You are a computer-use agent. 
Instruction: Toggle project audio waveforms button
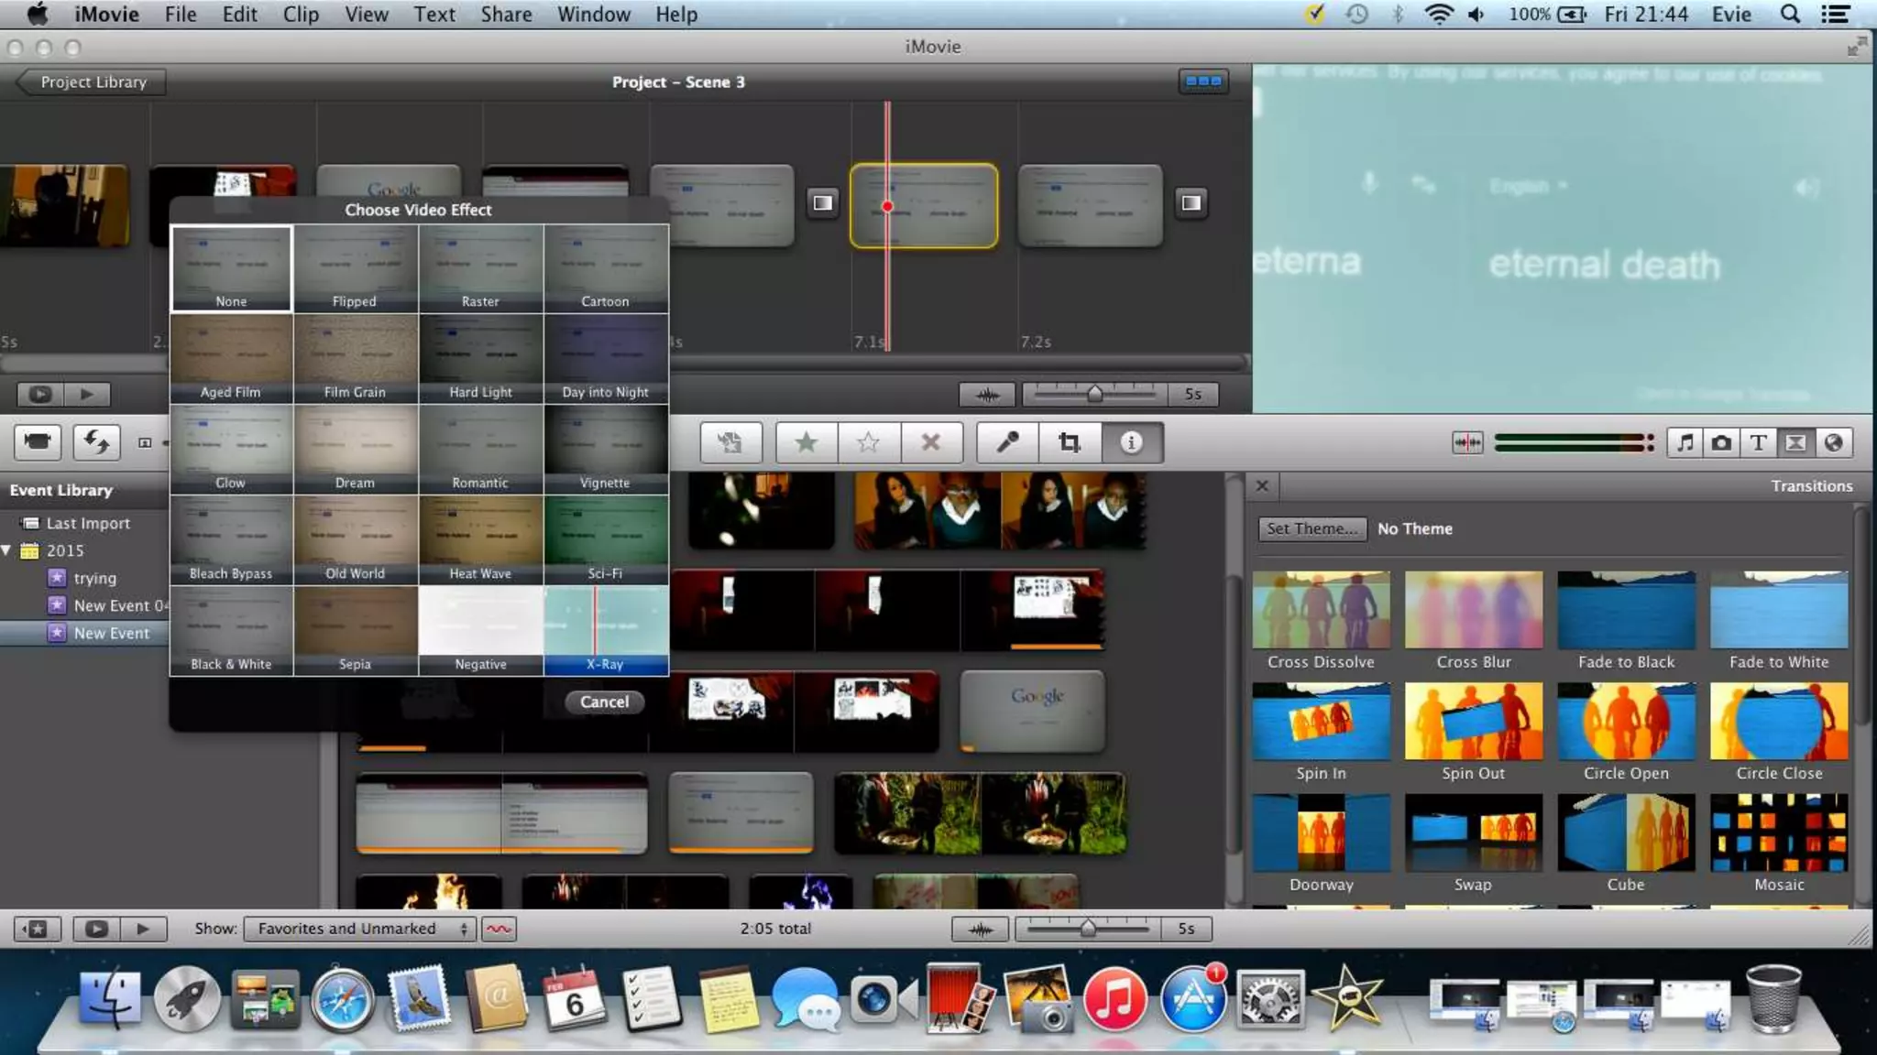987,395
